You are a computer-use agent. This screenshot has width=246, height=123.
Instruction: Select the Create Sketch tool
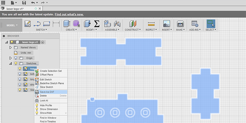[28, 24]
